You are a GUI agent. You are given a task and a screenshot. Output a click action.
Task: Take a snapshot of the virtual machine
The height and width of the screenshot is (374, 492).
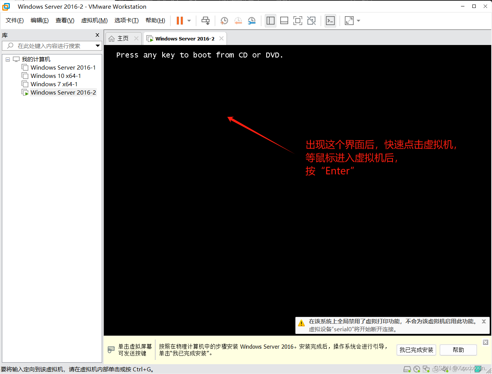tap(224, 21)
